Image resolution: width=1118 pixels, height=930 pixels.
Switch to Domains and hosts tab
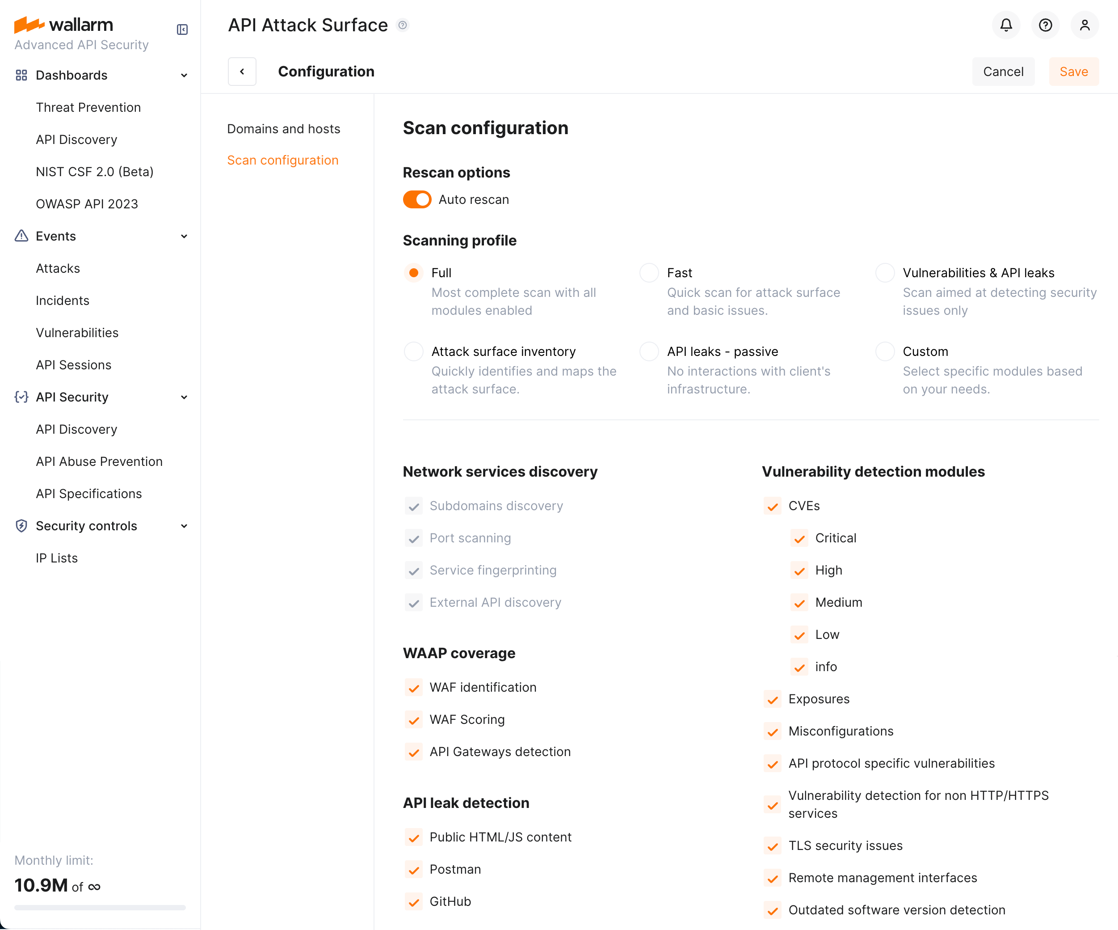point(283,129)
